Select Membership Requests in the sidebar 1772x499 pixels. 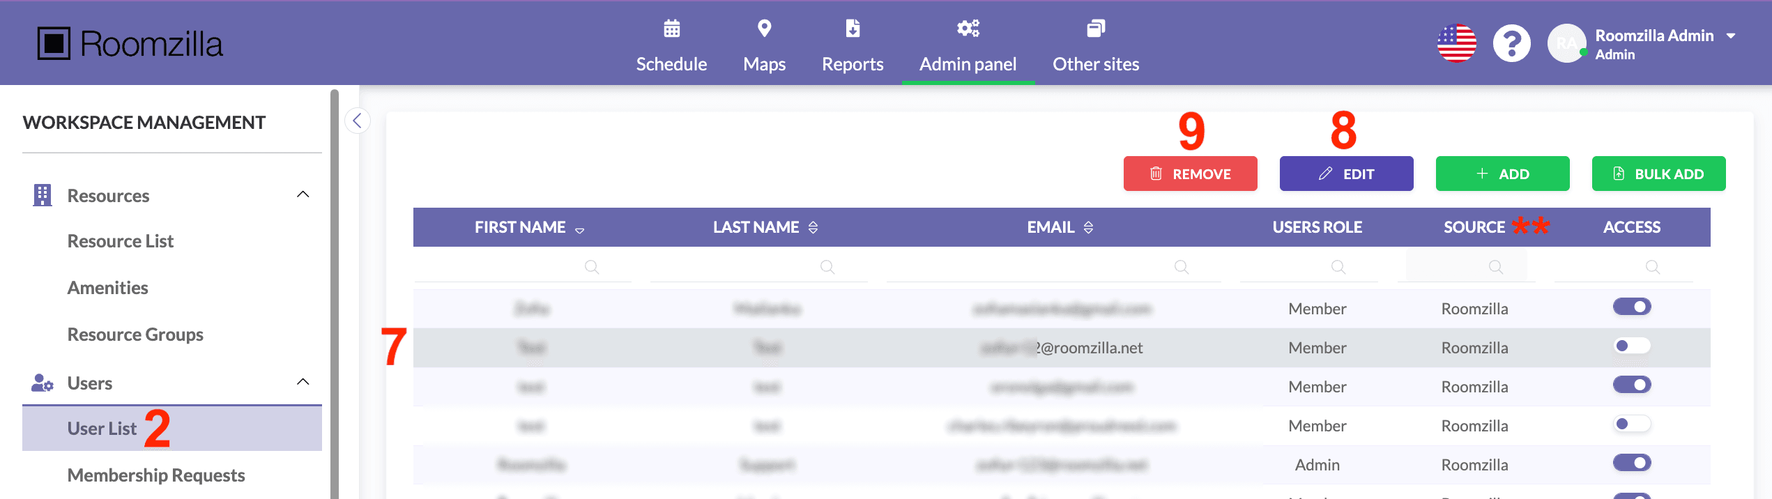pos(156,475)
